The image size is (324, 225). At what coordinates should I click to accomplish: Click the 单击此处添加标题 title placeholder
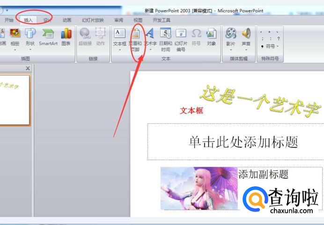point(243,142)
